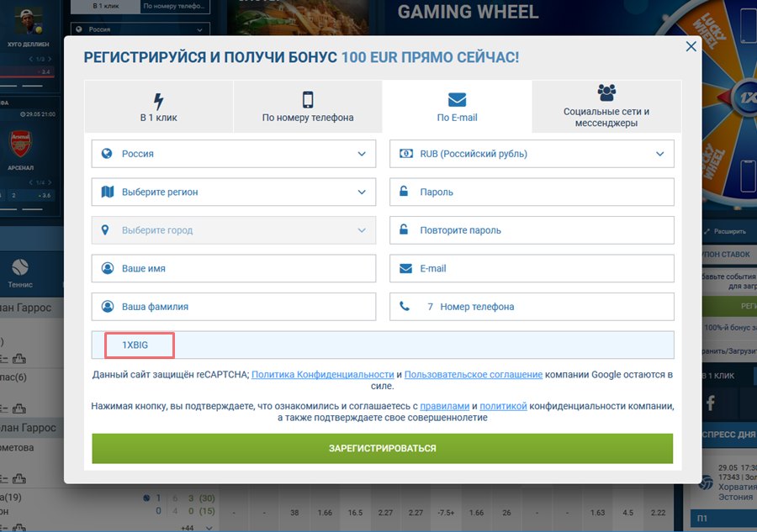This screenshot has width=757, height=532.
Task: Click the banknote icon beside RUB currency
Action: 406,153
